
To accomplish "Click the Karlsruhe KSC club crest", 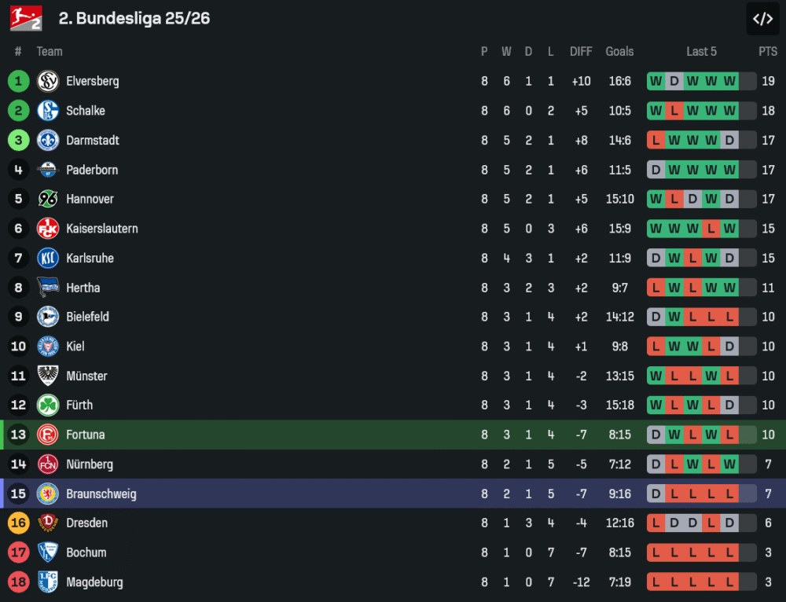I will [x=48, y=258].
